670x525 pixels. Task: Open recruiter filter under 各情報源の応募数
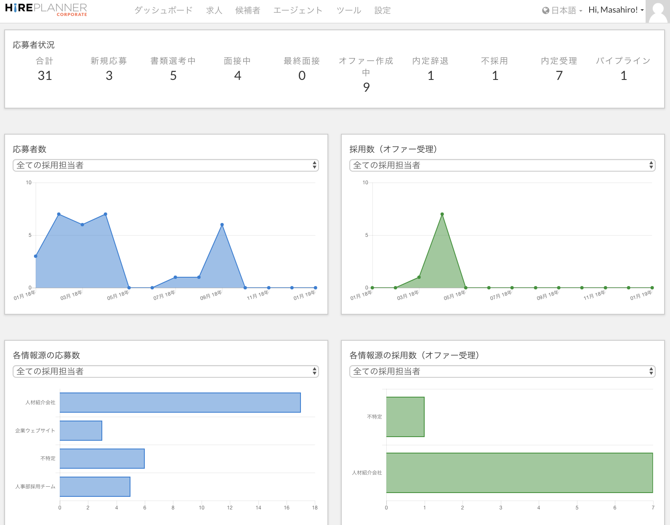(166, 371)
